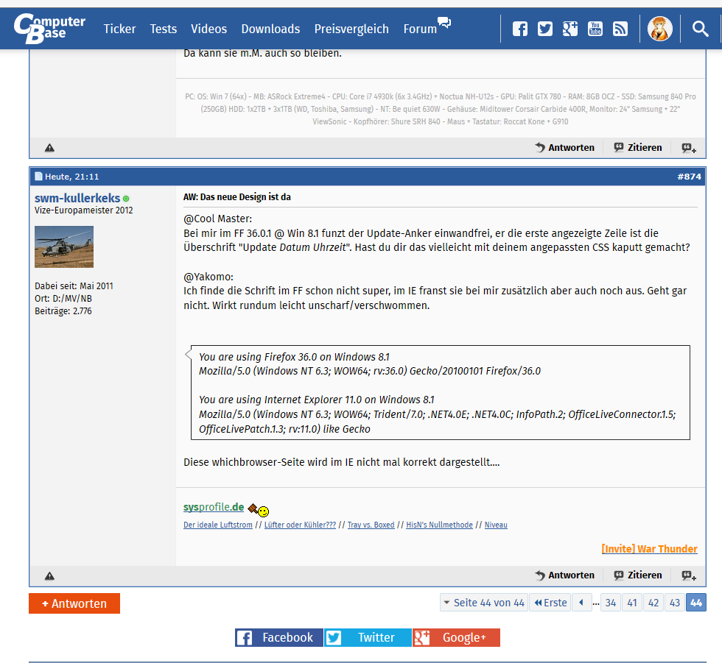Report post #874 via the warning triangle

[x=50, y=575]
